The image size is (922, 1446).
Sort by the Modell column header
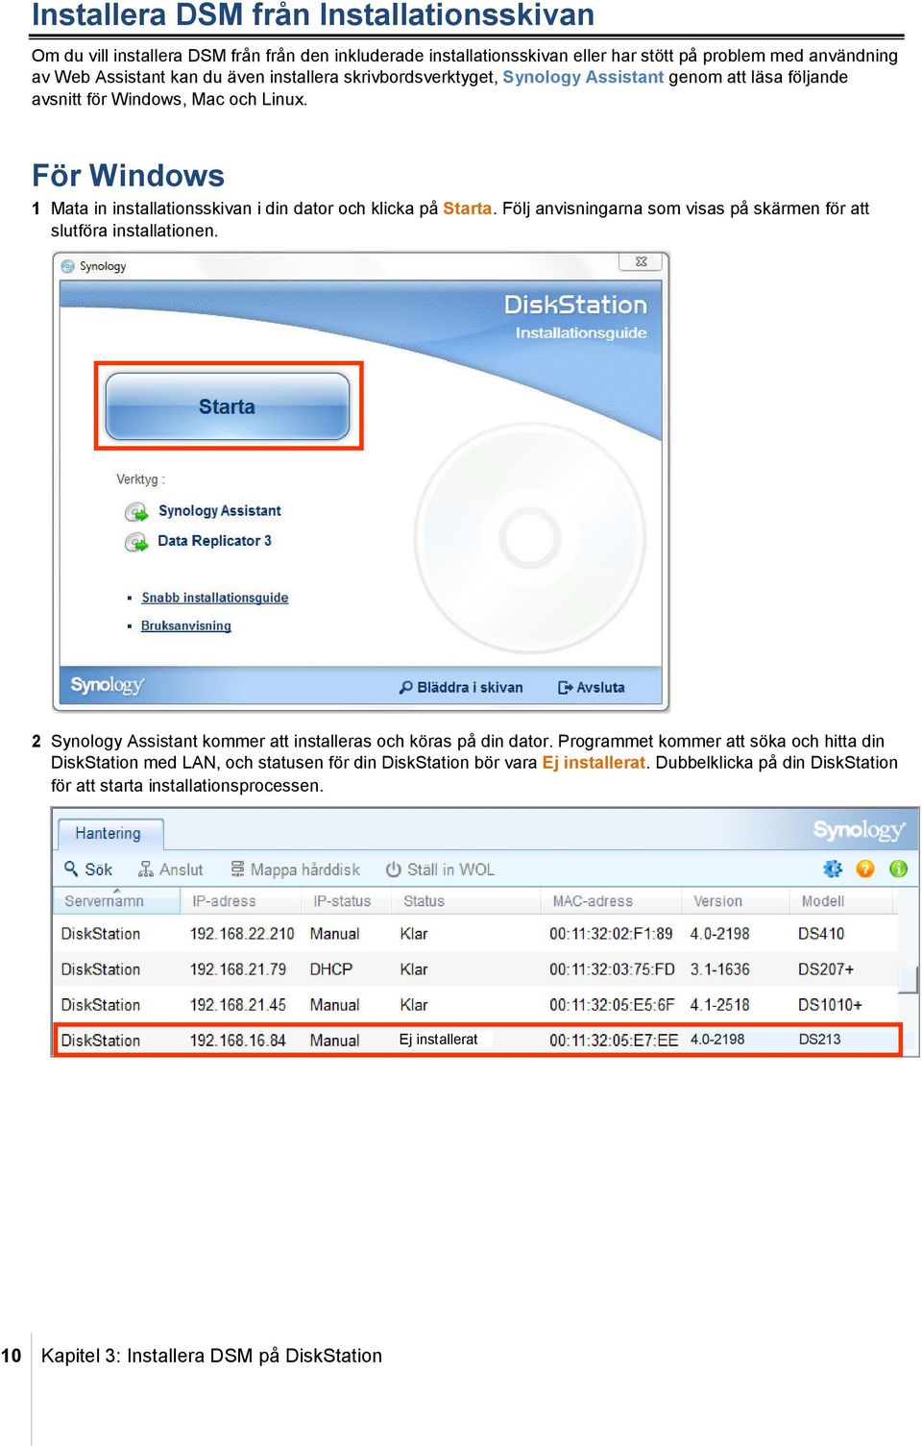841,901
